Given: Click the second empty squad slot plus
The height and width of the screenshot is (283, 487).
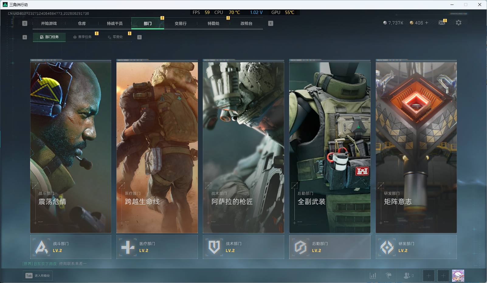Looking at the screenshot, I should 443,276.
